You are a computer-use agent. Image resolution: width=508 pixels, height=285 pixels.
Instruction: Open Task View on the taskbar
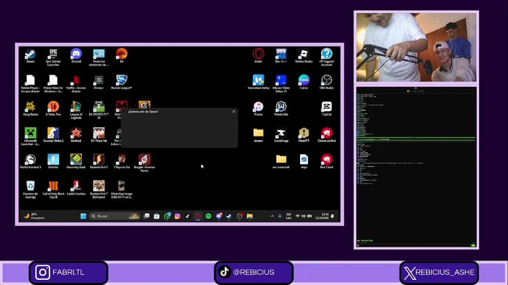click(146, 216)
